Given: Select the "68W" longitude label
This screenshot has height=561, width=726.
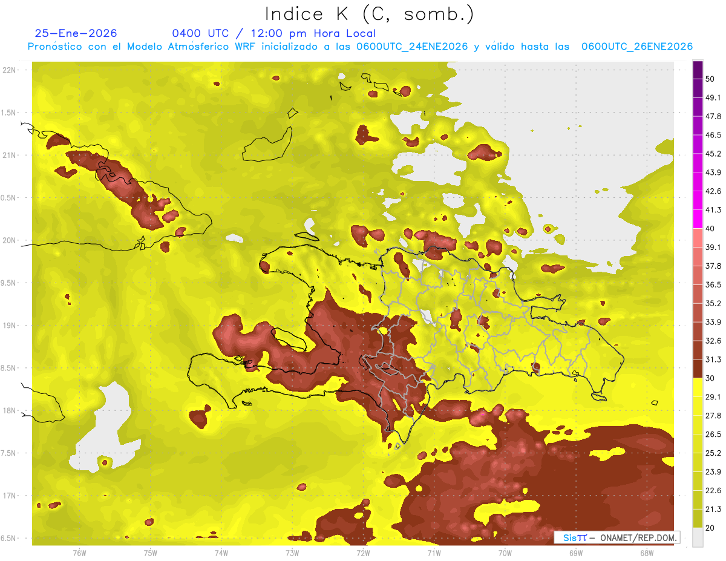Looking at the screenshot, I should [646, 553].
